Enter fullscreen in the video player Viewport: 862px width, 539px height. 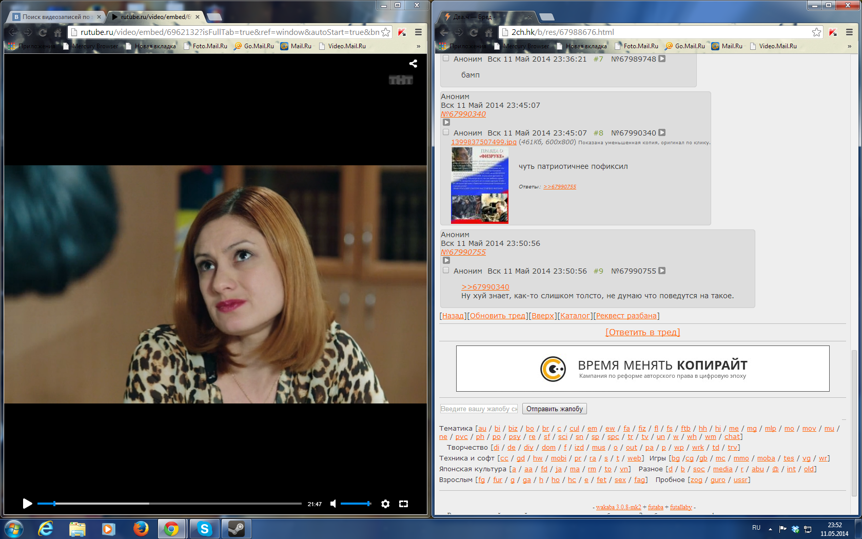pyautogui.click(x=404, y=504)
